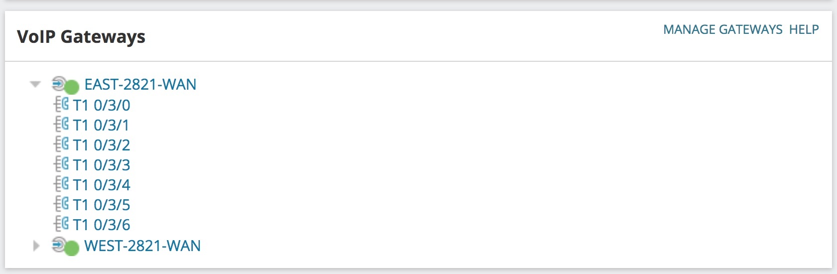Viewport: 837px width, 274px height.
Task: Collapse the EAST-2821-WAN gateway node
Action: click(x=35, y=84)
